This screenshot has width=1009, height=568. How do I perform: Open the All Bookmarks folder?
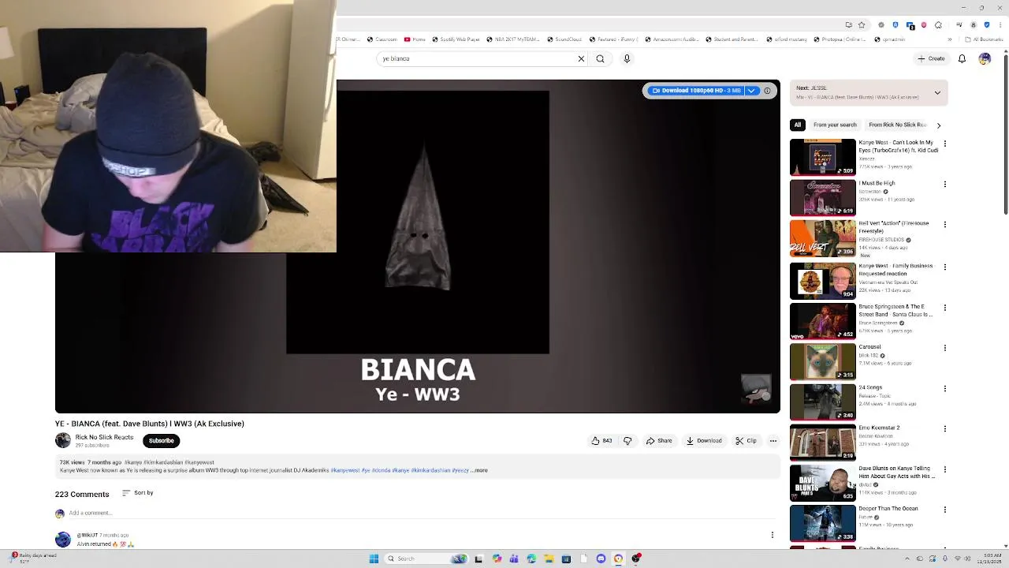(985, 39)
